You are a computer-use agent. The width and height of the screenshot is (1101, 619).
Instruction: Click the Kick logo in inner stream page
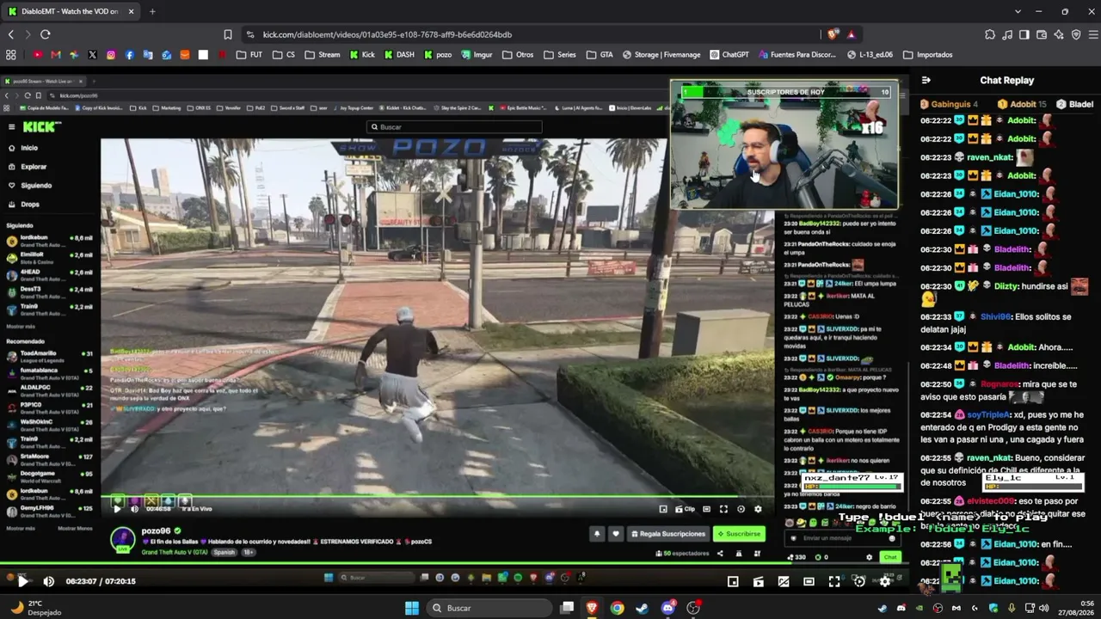pyautogui.click(x=41, y=127)
